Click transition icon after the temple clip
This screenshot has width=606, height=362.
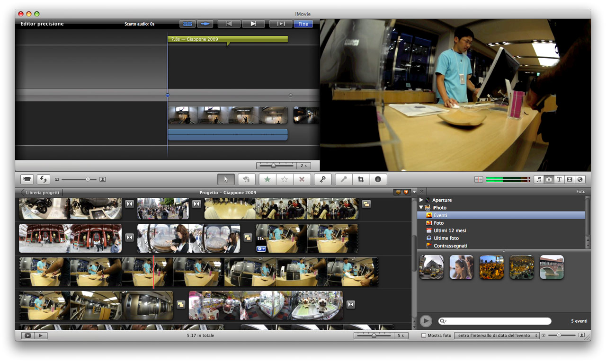pos(129,238)
